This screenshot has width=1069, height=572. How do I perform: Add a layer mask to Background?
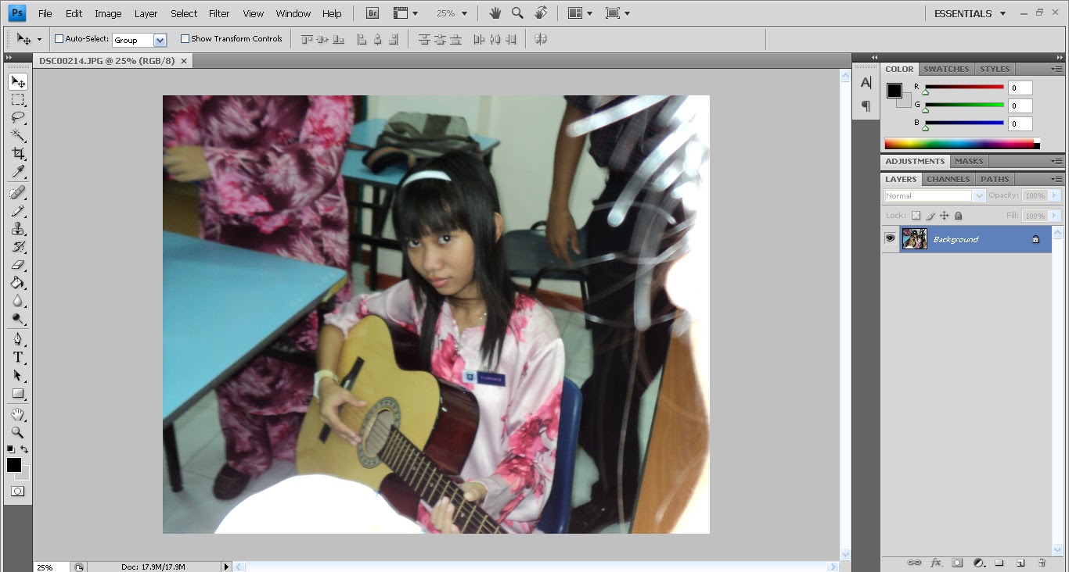point(957,562)
